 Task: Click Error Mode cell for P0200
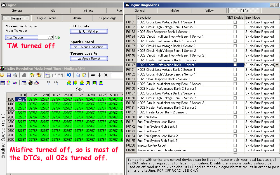pos(259,145)
